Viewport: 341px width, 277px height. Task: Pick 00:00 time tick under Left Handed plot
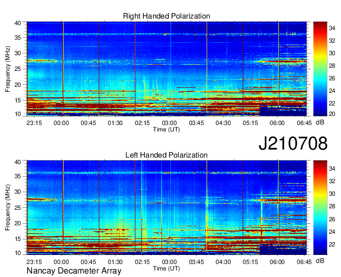click(61, 261)
